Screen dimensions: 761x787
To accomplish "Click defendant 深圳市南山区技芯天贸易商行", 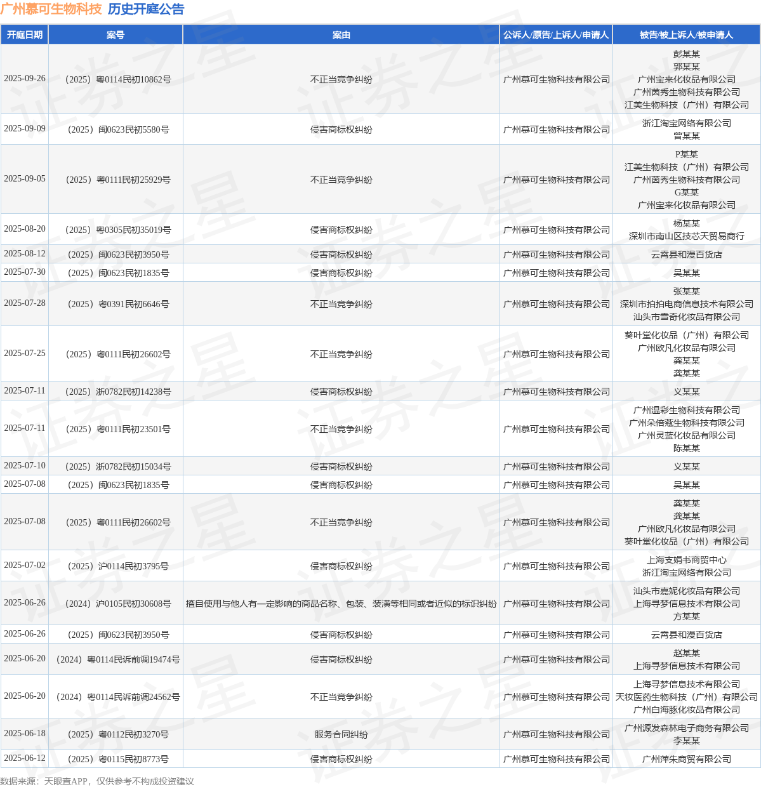I will (687, 236).
